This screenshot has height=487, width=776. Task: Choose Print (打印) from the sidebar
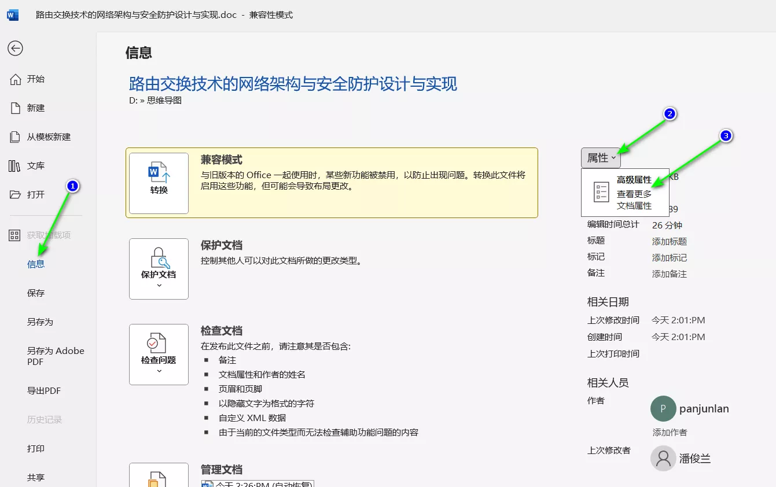click(x=36, y=449)
